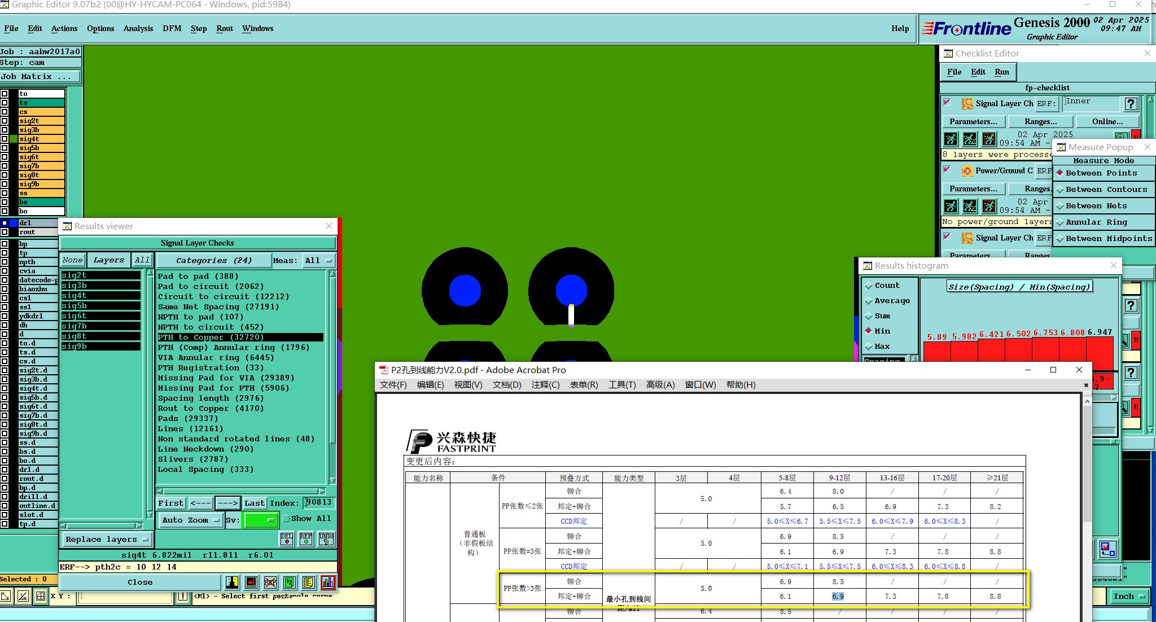The height and width of the screenshot is (622, 1156).
Task: Open the DFM menu
Action: pos(172,28)
